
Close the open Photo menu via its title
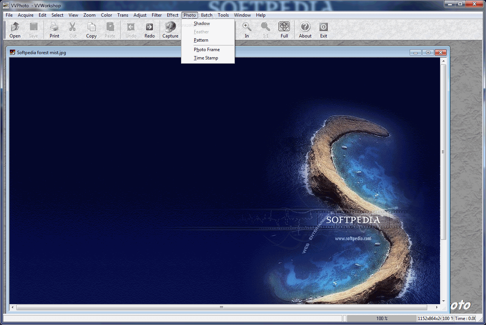point(190,15)
